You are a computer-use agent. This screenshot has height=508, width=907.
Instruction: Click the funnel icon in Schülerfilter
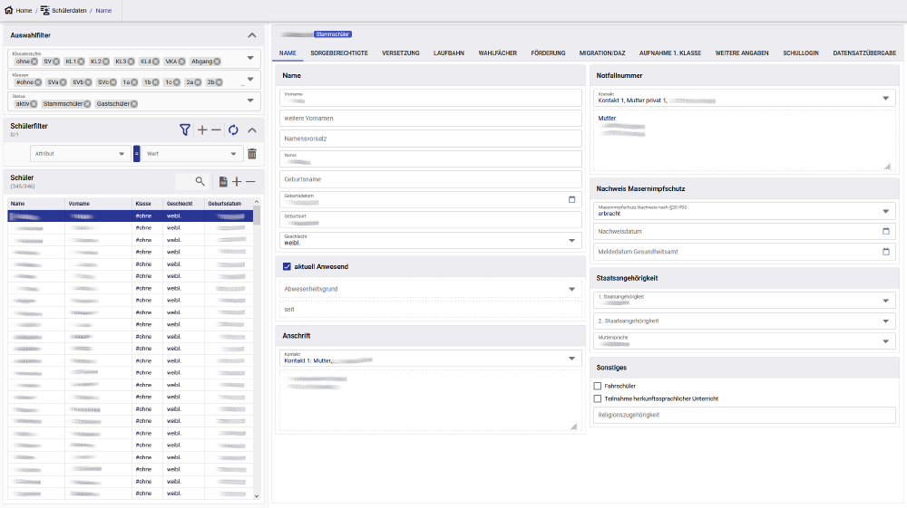click(185, 130)
